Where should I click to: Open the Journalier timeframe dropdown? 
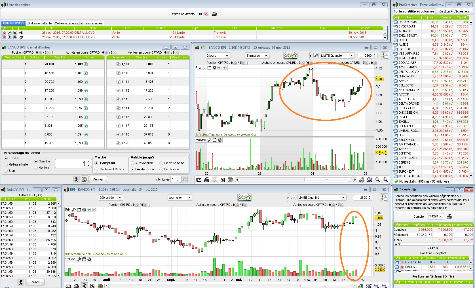180,198
